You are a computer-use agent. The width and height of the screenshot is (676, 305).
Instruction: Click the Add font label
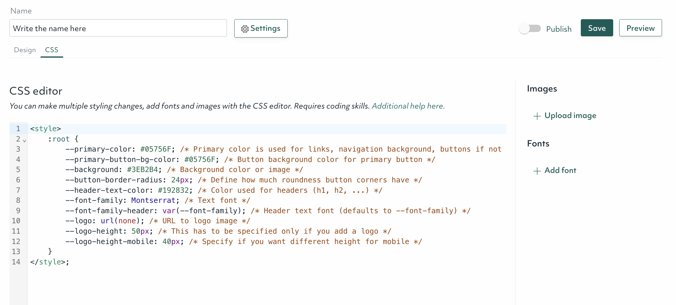coord(560,170)
